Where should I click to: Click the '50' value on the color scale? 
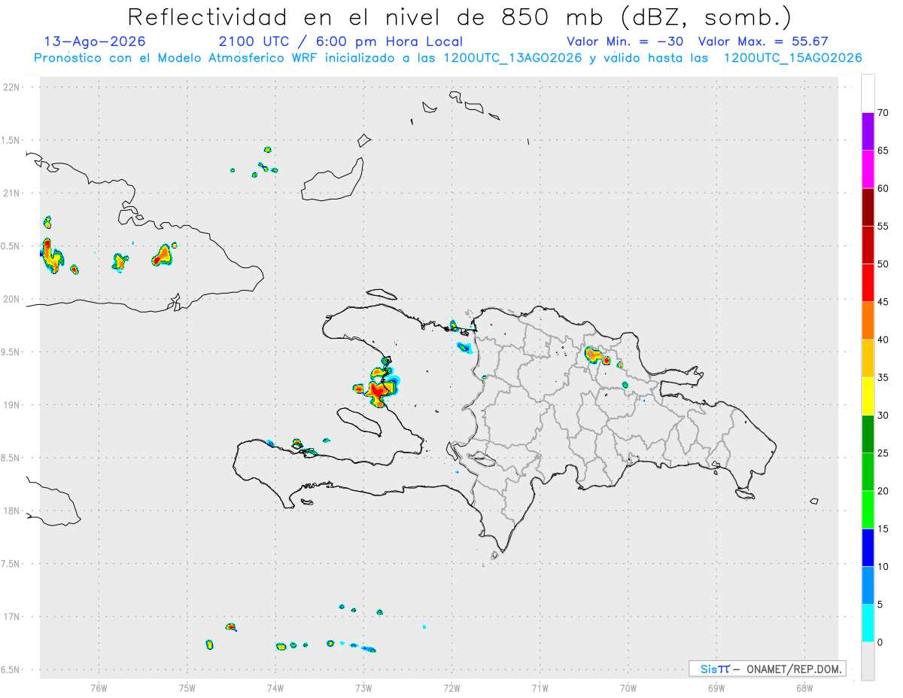[883, 264]
